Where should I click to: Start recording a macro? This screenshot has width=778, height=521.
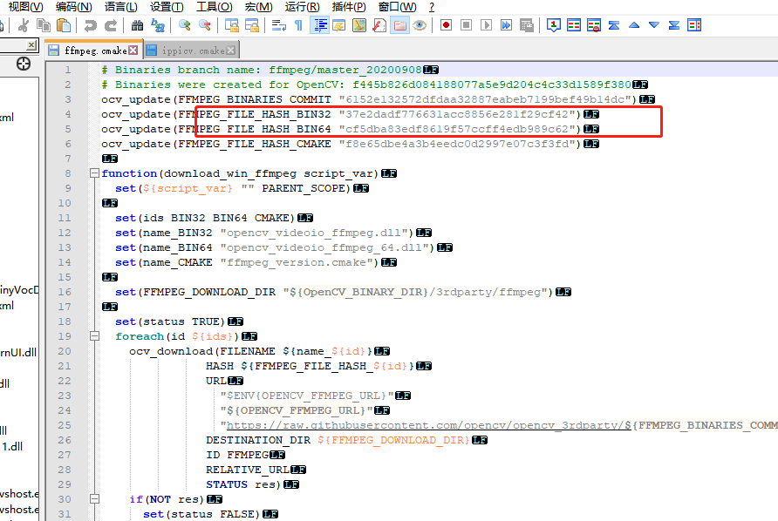tap(446, 25)
